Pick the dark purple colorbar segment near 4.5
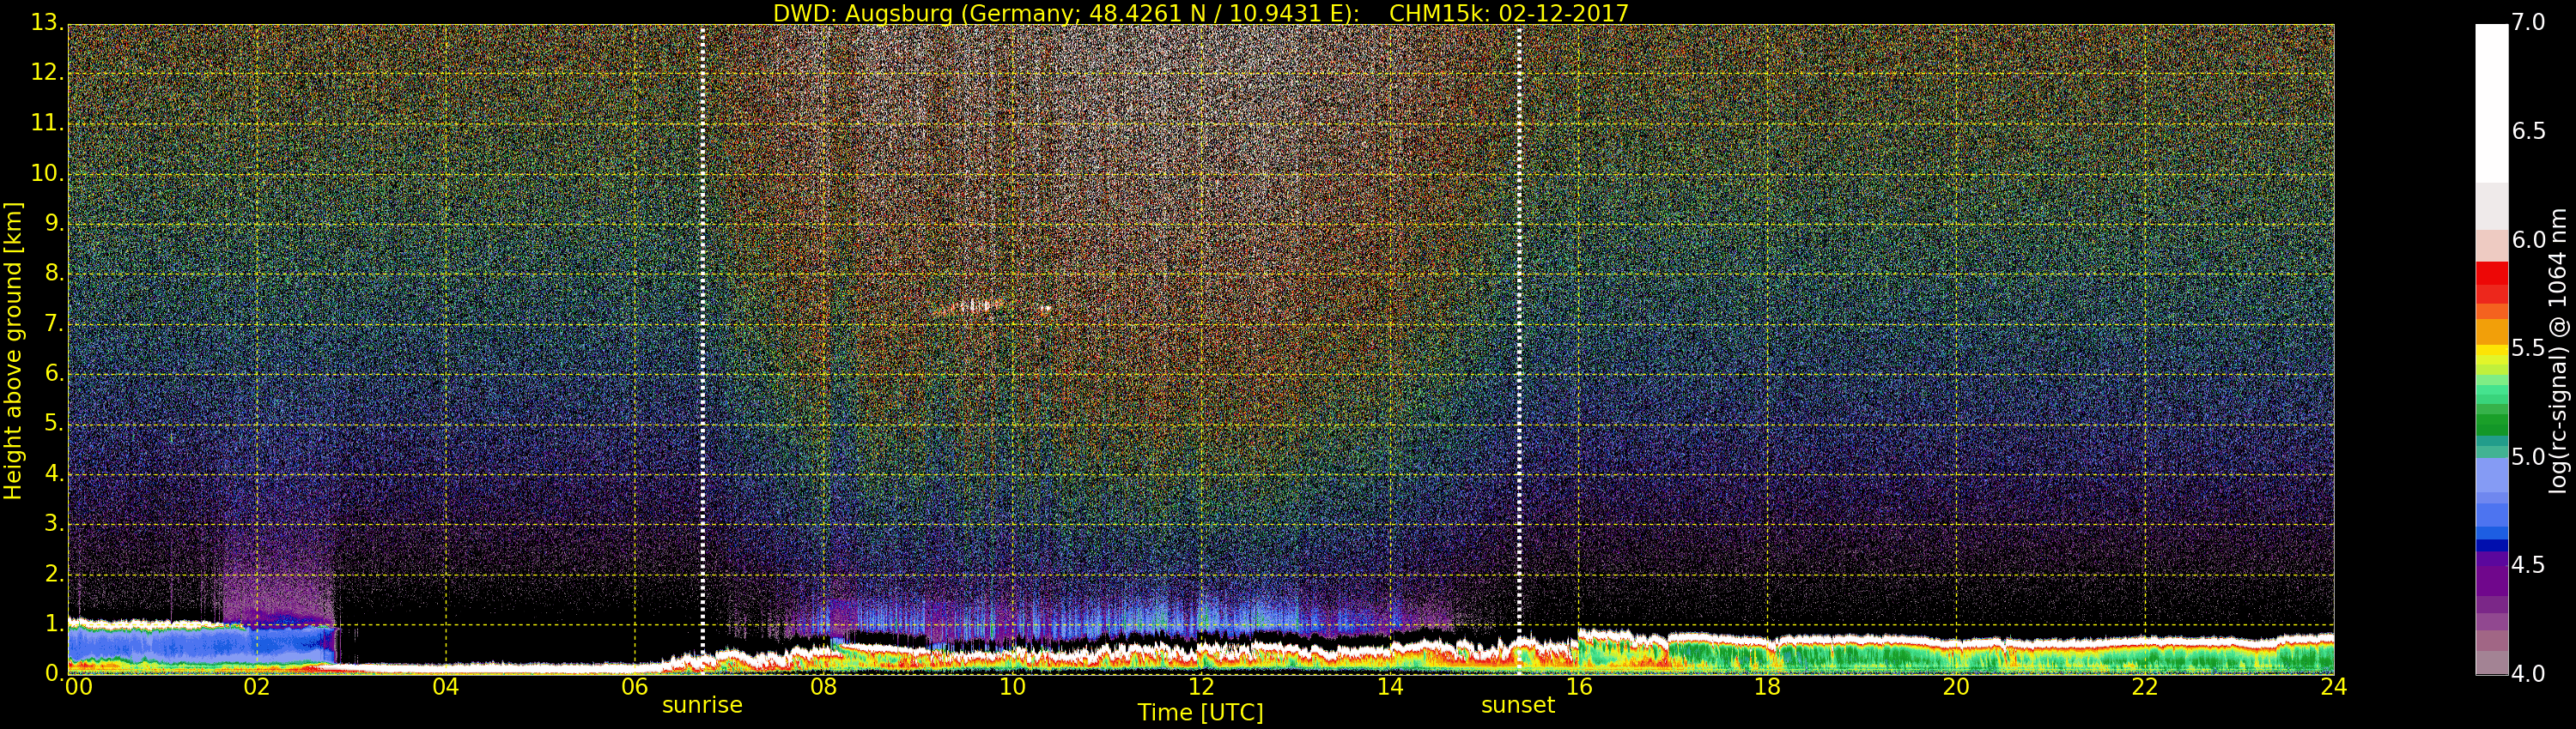The height and width of the screenshot is (729, 2576). click(2491, 569)
